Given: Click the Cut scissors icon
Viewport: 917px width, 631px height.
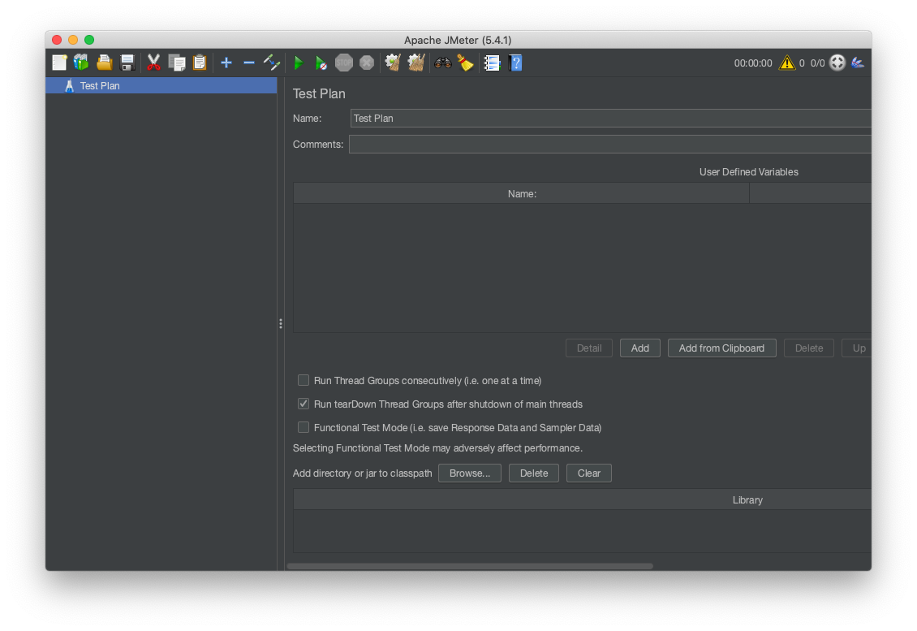Looking at the screenshot, I should coord(154,63).
